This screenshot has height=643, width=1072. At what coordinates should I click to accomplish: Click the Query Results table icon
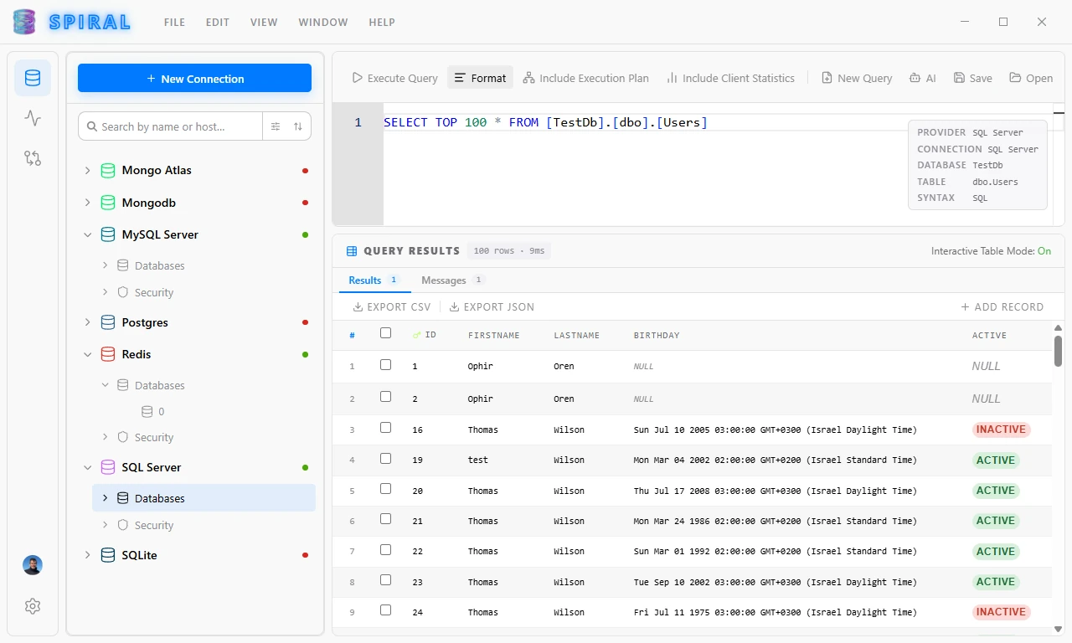tap(352, 250)
